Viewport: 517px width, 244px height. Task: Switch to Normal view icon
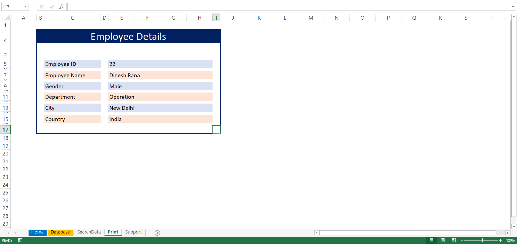tap(431, 240)
